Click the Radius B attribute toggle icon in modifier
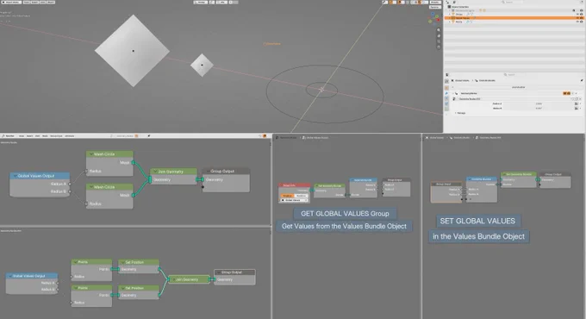 click(577, 108)
